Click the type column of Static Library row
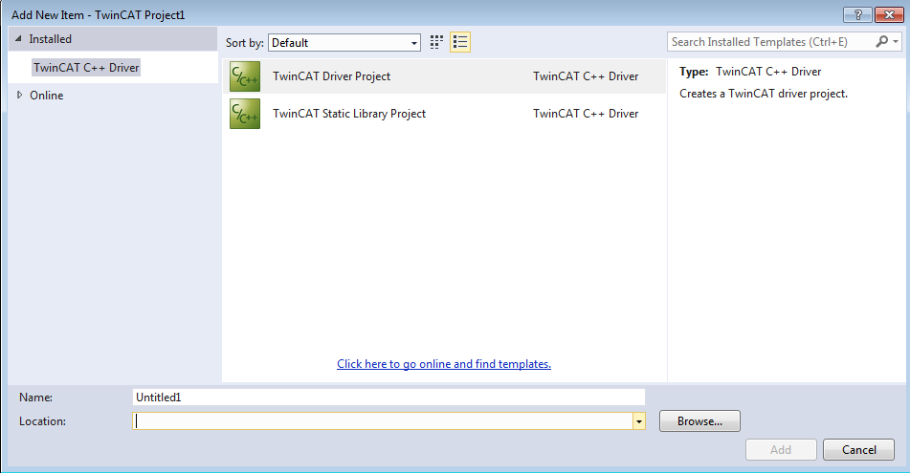 586,114
